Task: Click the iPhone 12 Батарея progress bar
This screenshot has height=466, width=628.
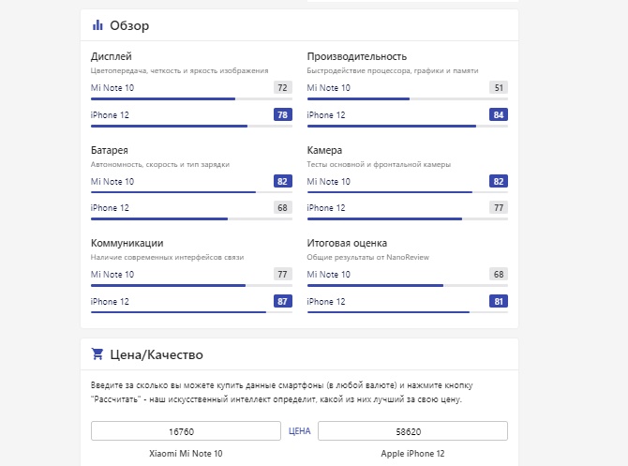Action: 191,219
